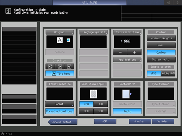182x136 pixels.
Task: Set resolution to 600 dpi
Action: click(87, 104)
